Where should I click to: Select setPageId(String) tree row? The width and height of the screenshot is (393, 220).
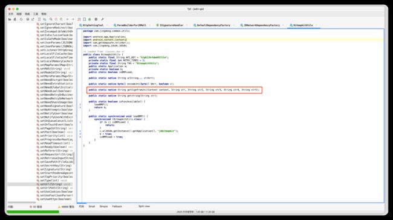pyautogui.click(x=54, y=128)
